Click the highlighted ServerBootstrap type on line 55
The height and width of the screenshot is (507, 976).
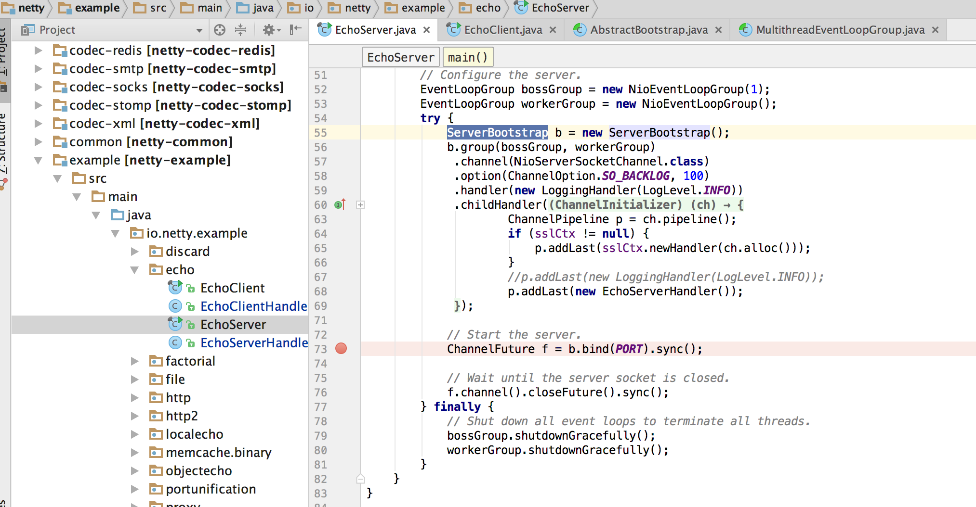(497, 133)
